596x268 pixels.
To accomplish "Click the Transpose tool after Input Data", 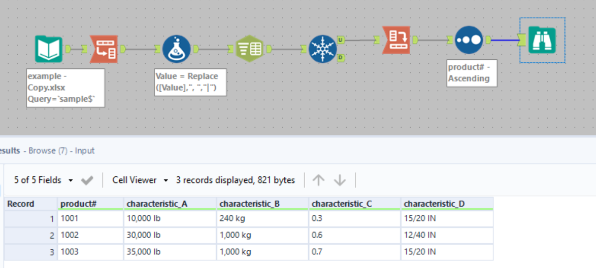I will pyautogui.click(x=104, y=49).
